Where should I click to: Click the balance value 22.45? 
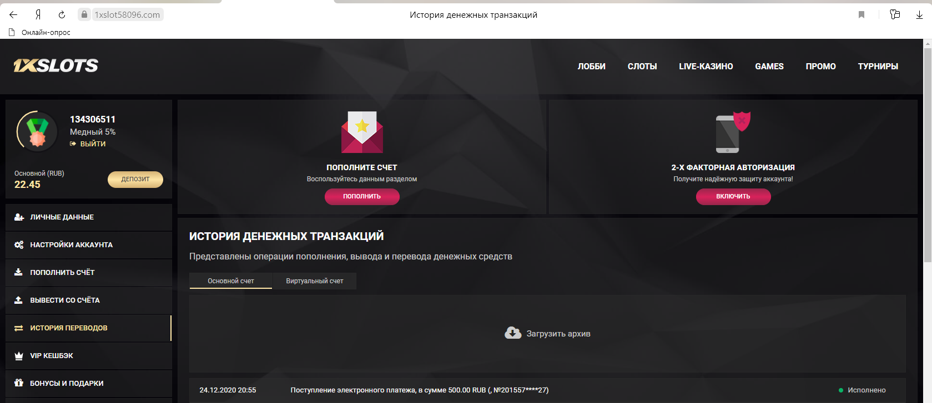[x=27, y=185]
